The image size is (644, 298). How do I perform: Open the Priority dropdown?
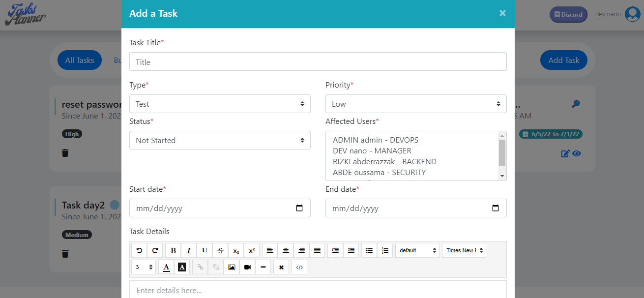[x=416, y=104]
